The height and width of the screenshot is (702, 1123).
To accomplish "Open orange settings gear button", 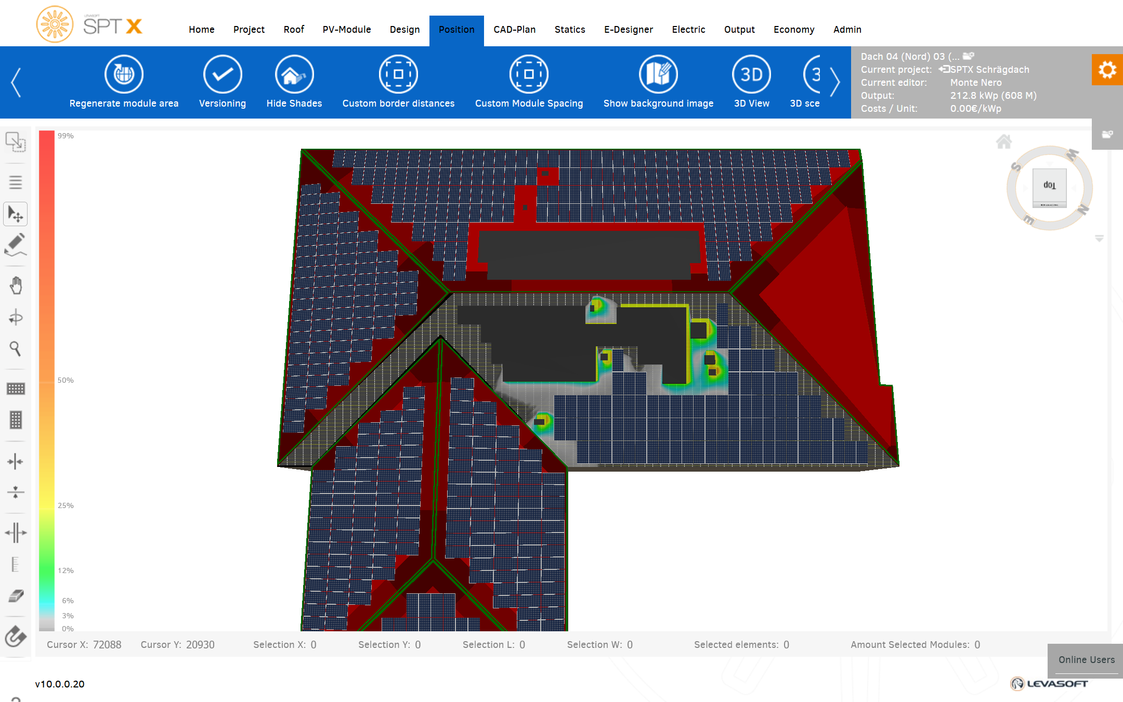I will [x=1107, y=70].
